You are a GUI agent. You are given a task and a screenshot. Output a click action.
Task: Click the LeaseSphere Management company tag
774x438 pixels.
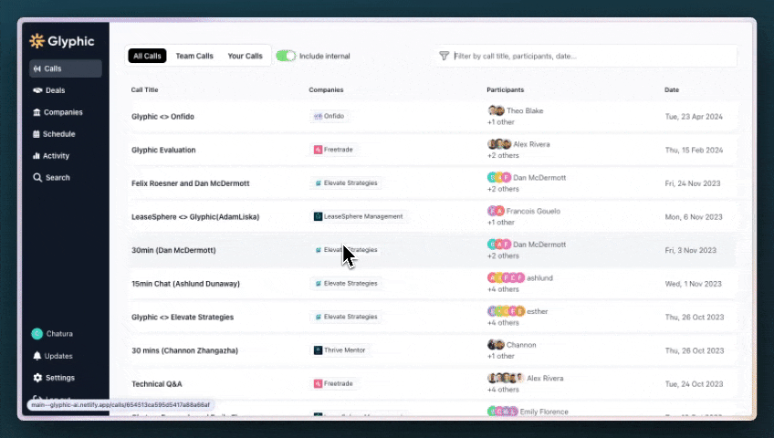coord(359,216)
